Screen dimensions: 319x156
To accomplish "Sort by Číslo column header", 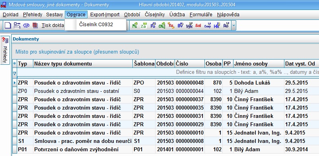I will coord(190,64).
